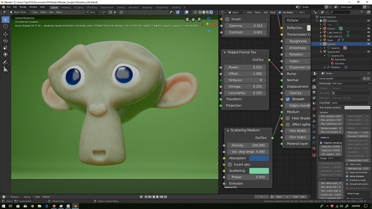Open the Kernel type Path trace dropdown

[x=351, y=84]
